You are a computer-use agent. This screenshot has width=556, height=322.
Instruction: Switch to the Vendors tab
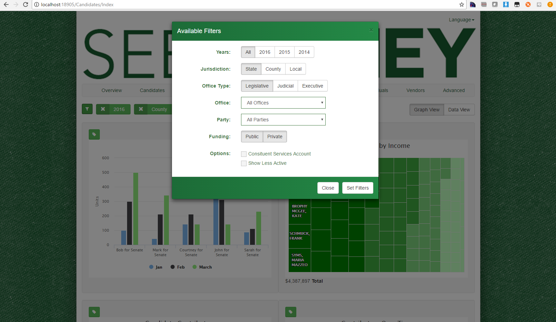[x=415, y=90]
